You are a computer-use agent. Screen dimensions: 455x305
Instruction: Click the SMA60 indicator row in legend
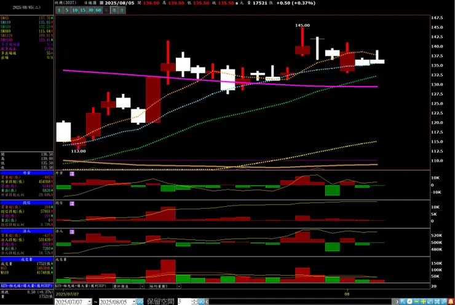26,31
